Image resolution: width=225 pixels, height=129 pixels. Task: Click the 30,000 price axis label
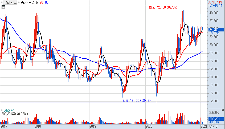214,45
